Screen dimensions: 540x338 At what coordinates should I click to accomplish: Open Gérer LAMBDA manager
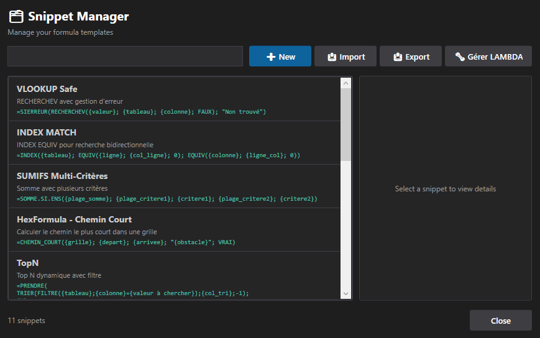click(x=488, y=56)
